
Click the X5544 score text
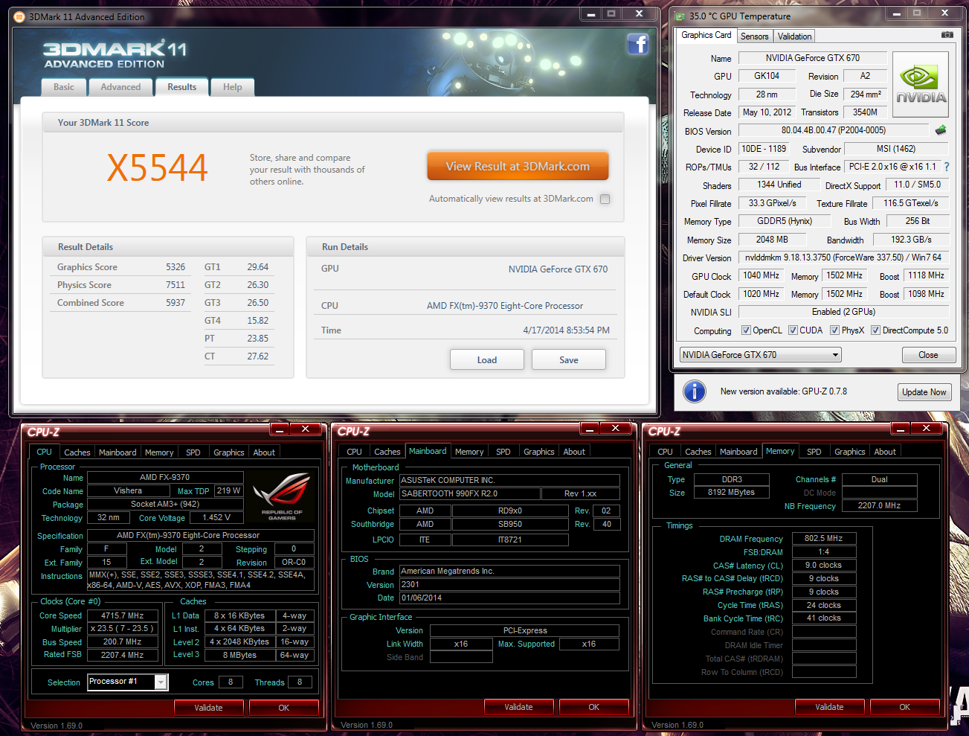pos(157,168)
